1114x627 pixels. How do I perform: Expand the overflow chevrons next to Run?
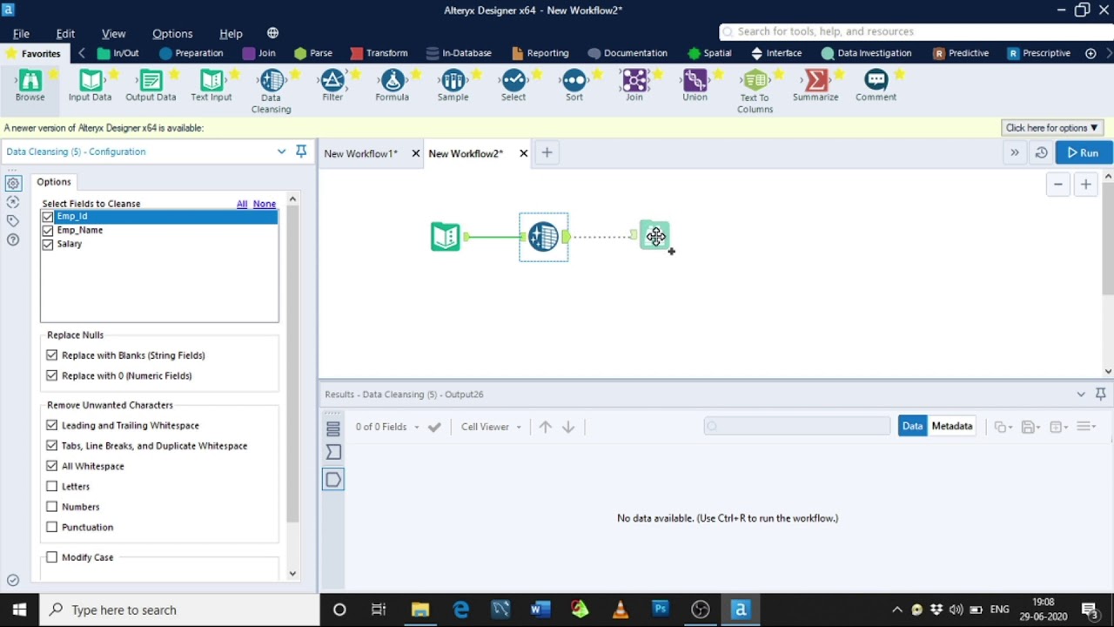pyautogui.click(x=1014, y=153)
